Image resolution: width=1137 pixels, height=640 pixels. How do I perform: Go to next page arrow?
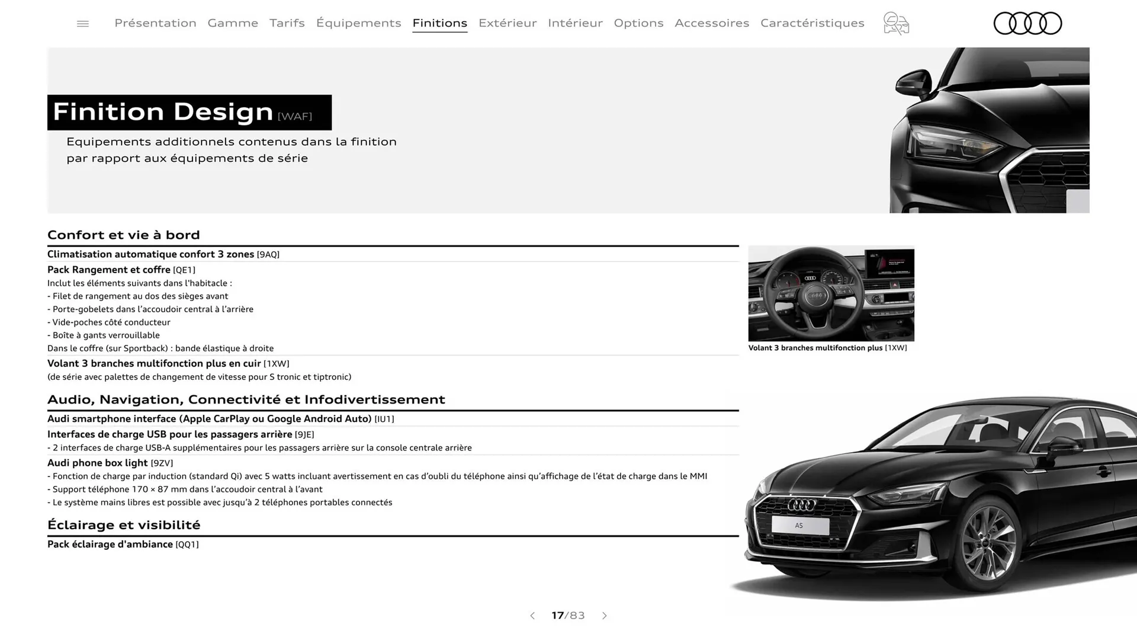604,616
